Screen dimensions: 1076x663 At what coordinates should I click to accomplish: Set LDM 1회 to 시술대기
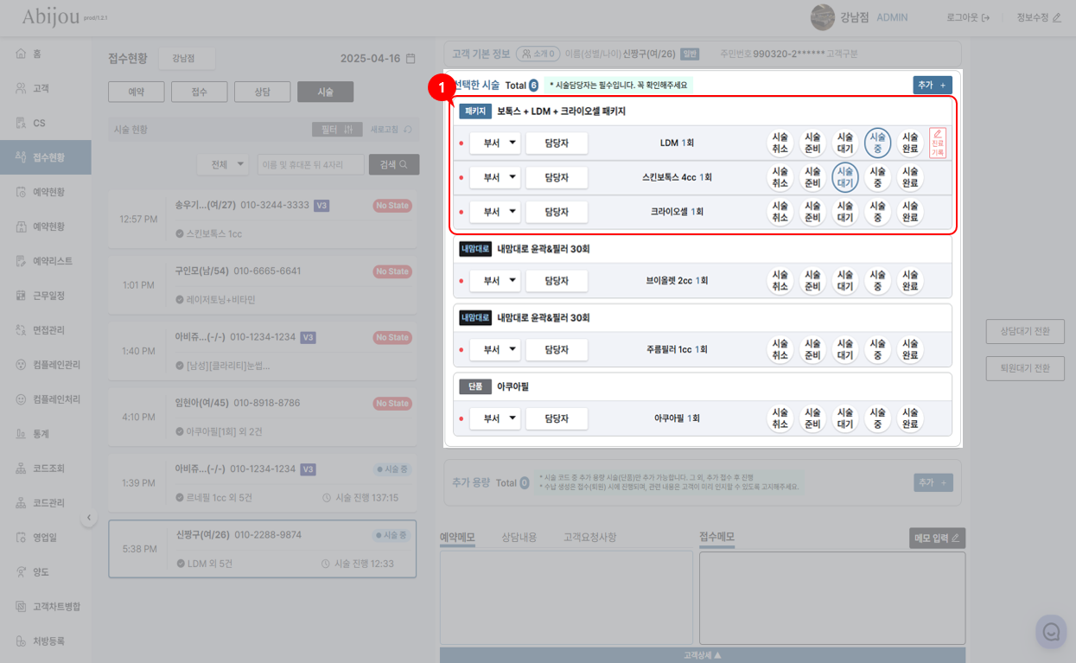(845, 143)
